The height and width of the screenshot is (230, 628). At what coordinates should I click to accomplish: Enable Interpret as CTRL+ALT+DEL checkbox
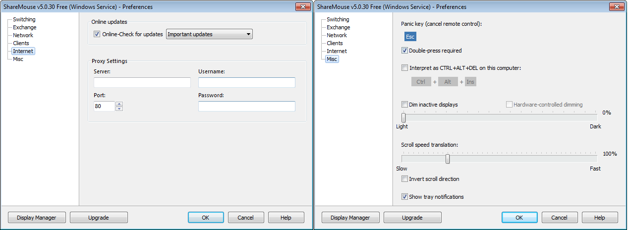[405, 68]
